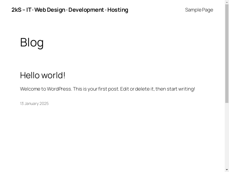The width and height of the screenshot is (229, 172).
Task: Click the 'Blog' page heading
Action: (x=32, y=42)
